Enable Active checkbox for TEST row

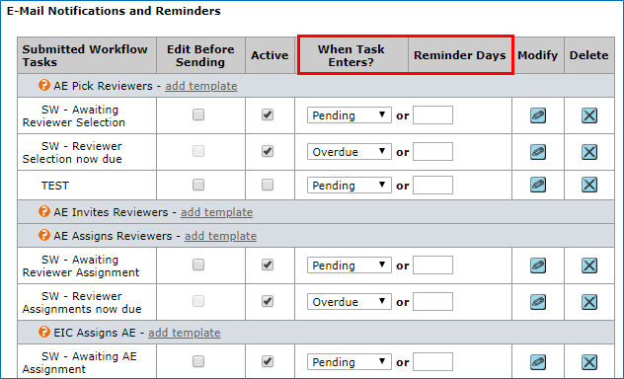tap(268, 185)
